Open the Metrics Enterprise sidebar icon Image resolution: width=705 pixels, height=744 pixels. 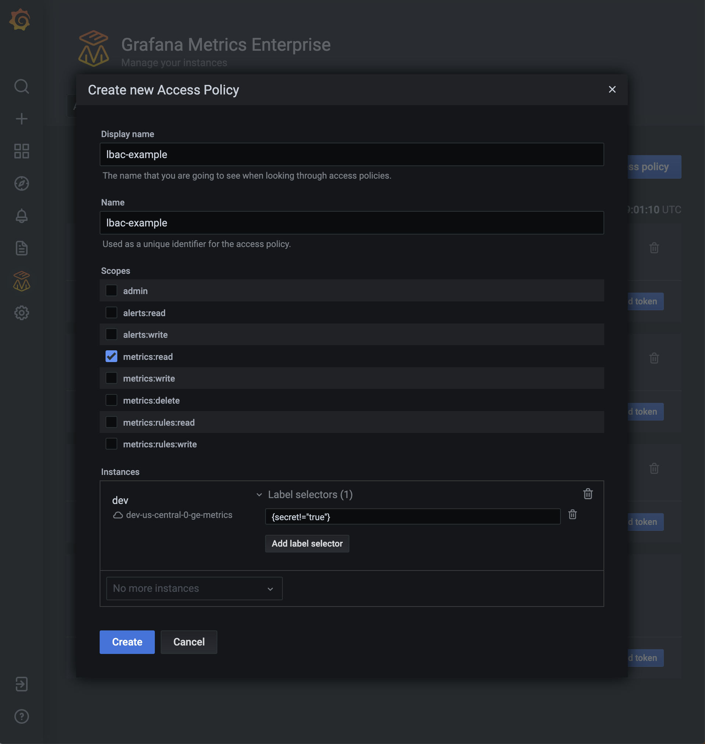21,280
